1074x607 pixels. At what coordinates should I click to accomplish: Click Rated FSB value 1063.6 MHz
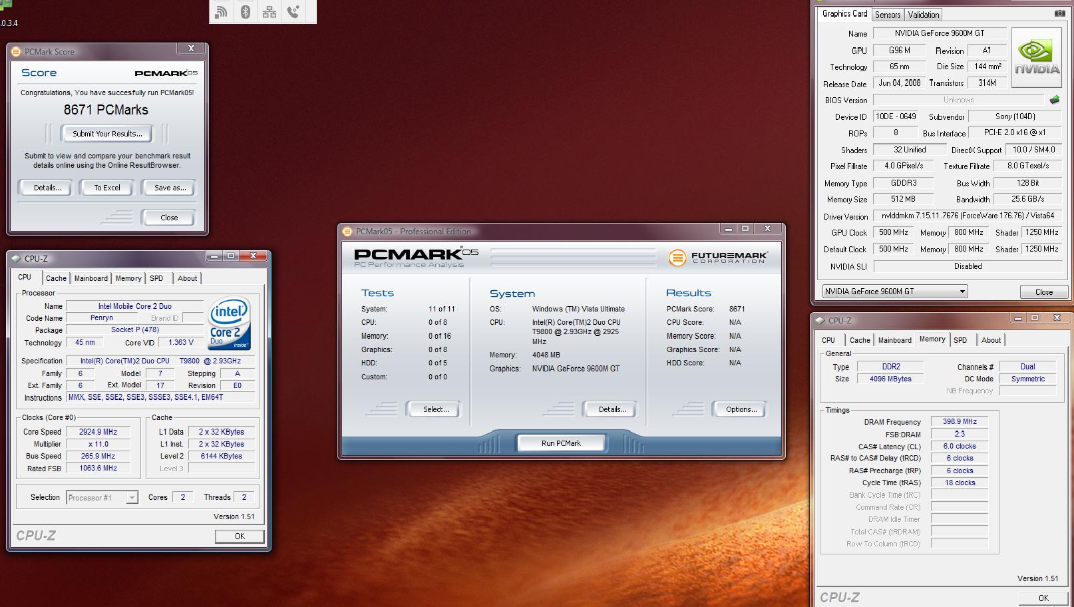[98, 468]
